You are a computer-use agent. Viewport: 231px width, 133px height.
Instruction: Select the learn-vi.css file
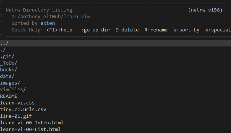pyautogui.click(x=17, y=103)
